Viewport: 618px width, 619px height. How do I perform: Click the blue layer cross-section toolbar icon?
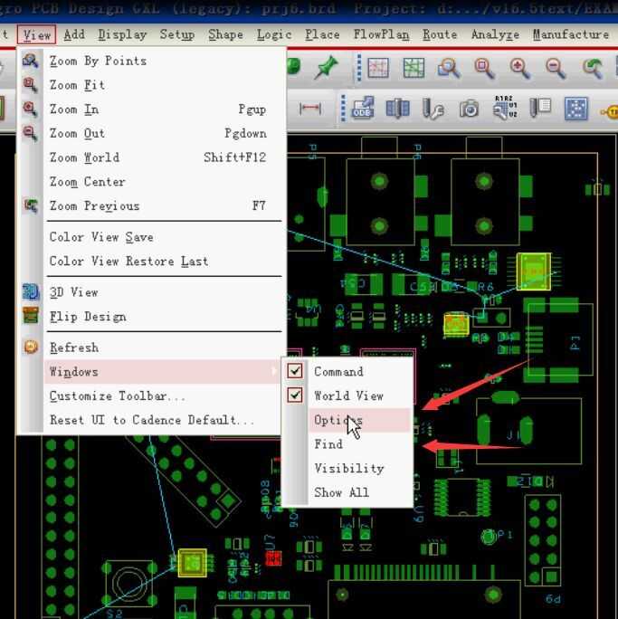click(x=398, y=109)
